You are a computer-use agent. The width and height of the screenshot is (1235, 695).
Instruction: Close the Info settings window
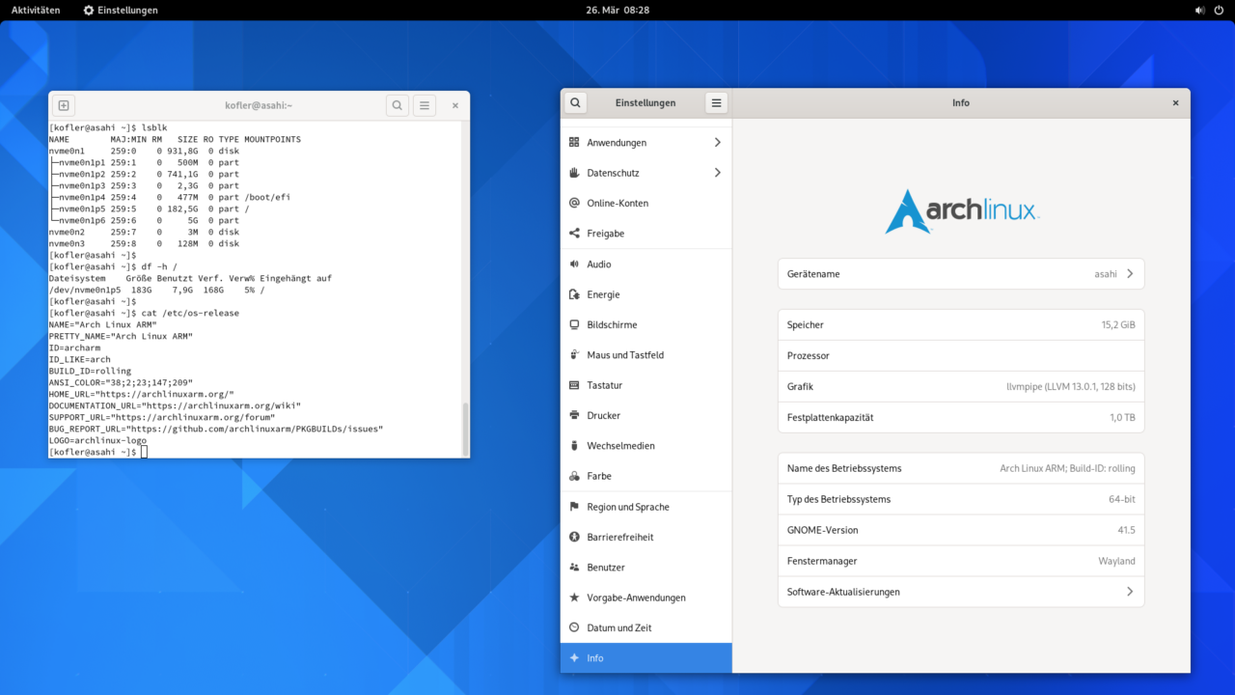[1175, 102]
